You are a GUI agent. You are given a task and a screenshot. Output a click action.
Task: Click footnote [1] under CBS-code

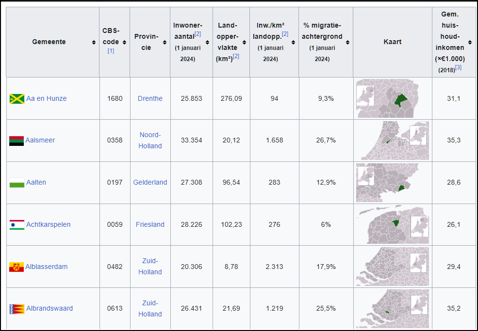[x=111, y=50]
